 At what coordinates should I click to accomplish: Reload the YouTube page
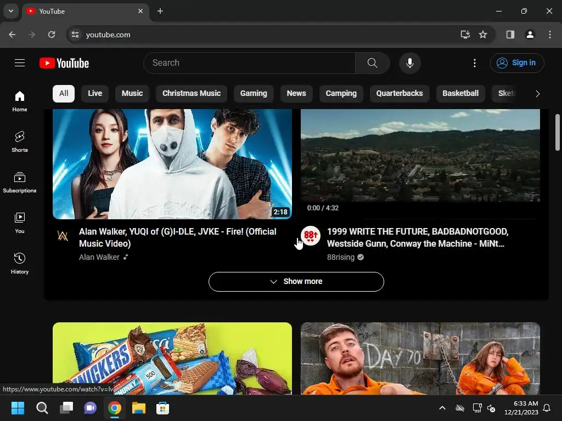[52, 35]
